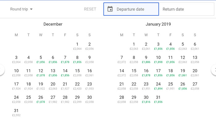Click the RESET button
216x120 pixels.
90,9
